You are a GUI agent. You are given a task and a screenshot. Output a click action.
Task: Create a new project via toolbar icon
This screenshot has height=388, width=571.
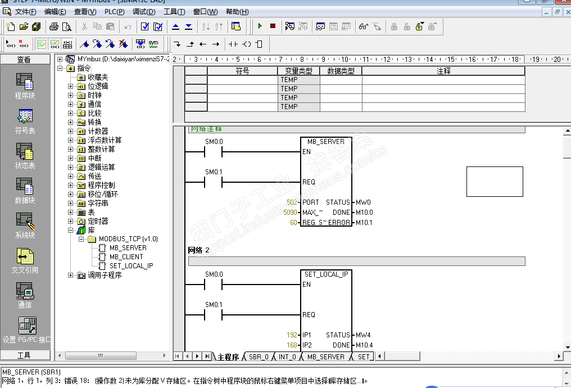point(11,26)
